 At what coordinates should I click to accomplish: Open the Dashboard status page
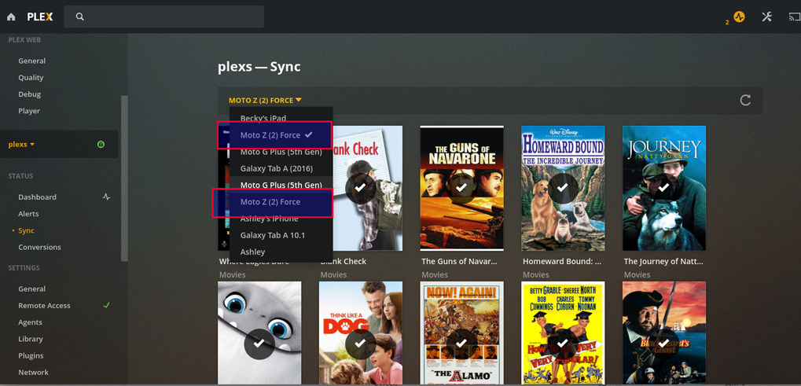(x=37, y=197)
